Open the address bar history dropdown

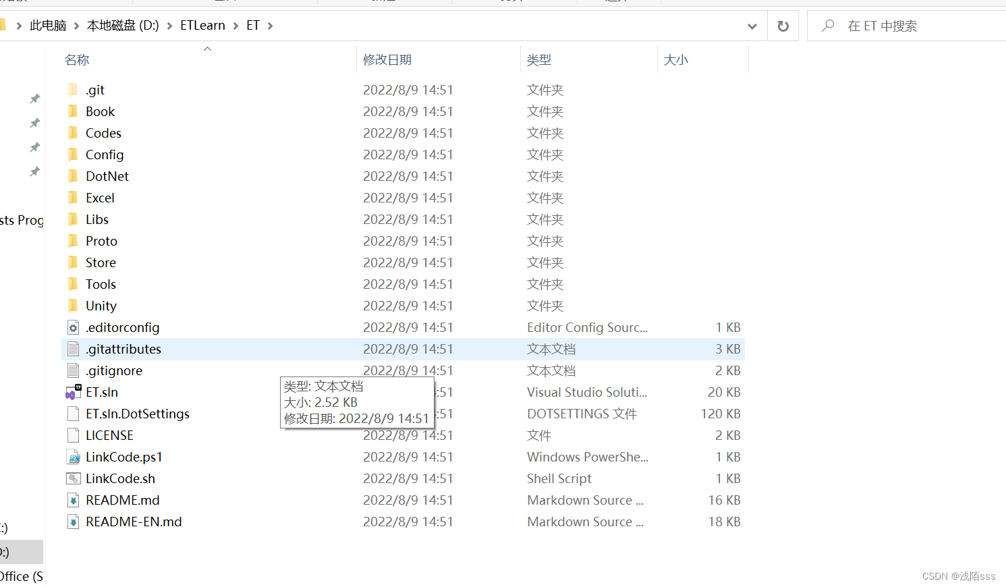point(752,26)
